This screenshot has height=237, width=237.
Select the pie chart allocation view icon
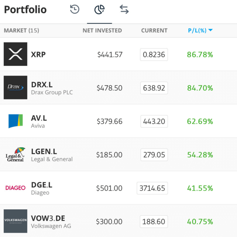point(99,9)
